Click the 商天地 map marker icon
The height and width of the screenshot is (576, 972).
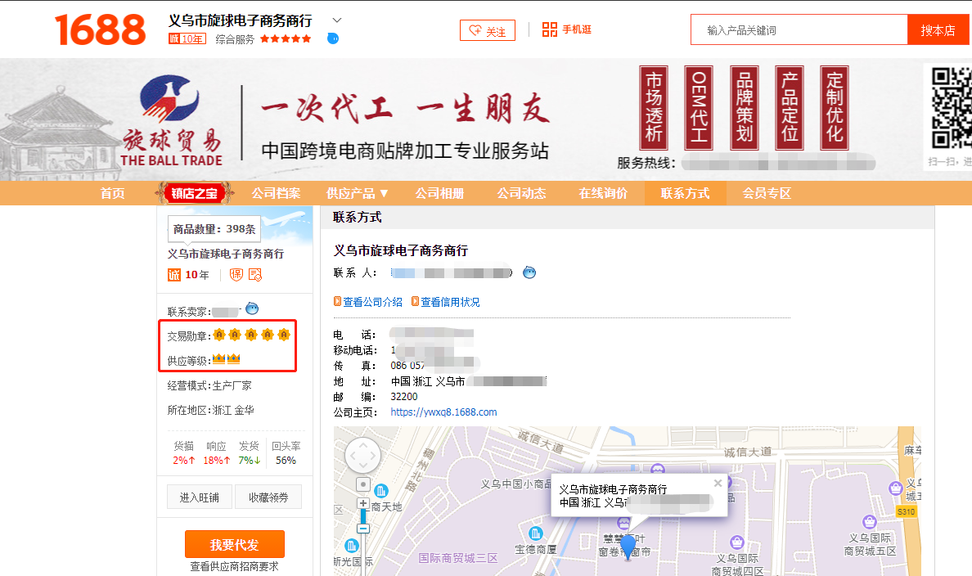click(380, 492)
